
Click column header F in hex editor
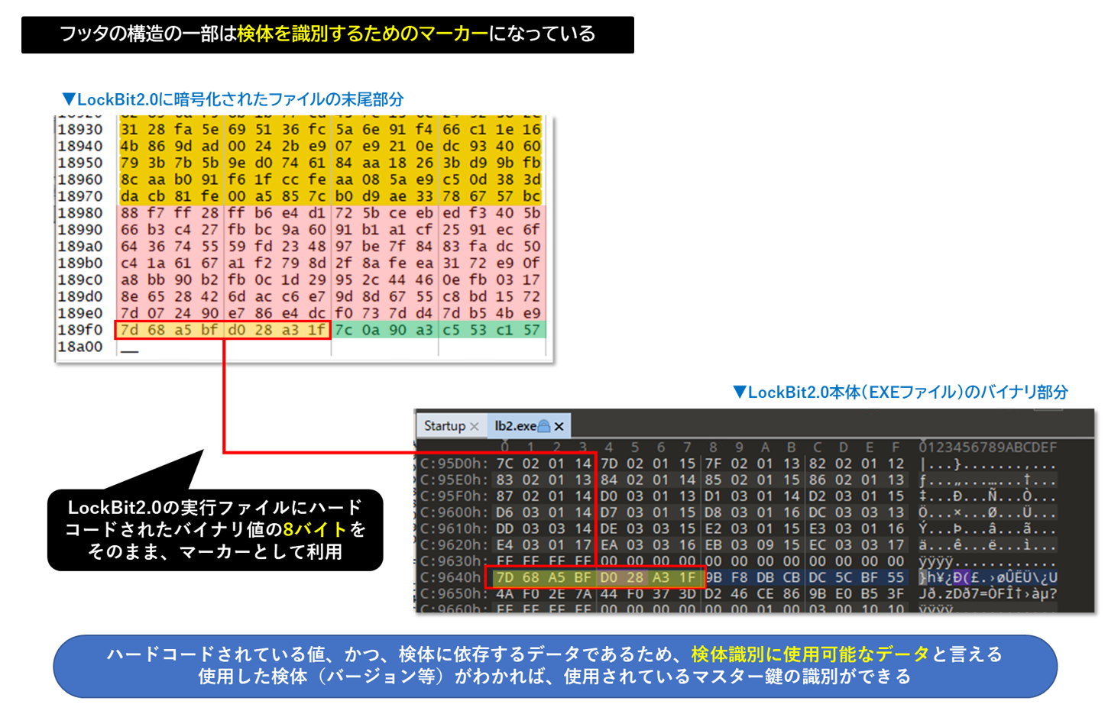(896, 447)
